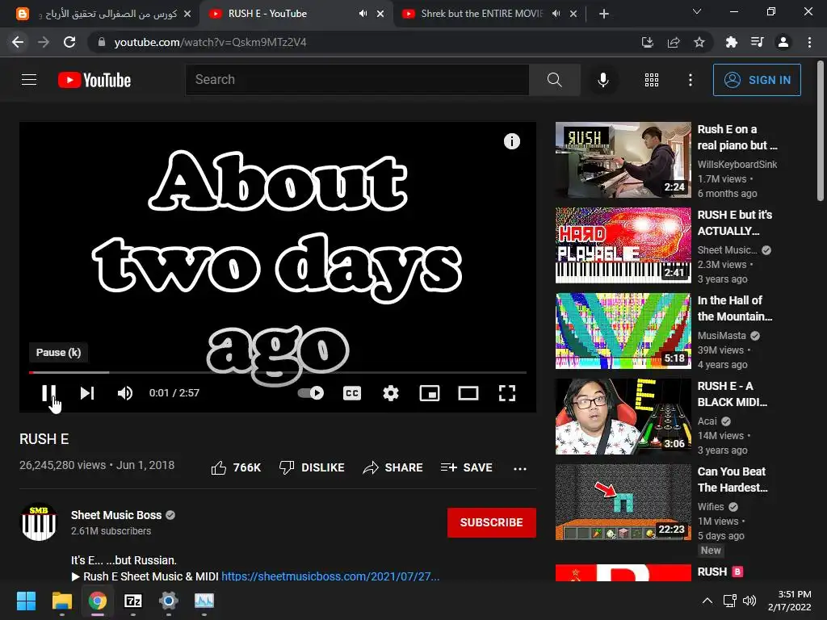Open Chrome three-dot menu

click(809, 42)
